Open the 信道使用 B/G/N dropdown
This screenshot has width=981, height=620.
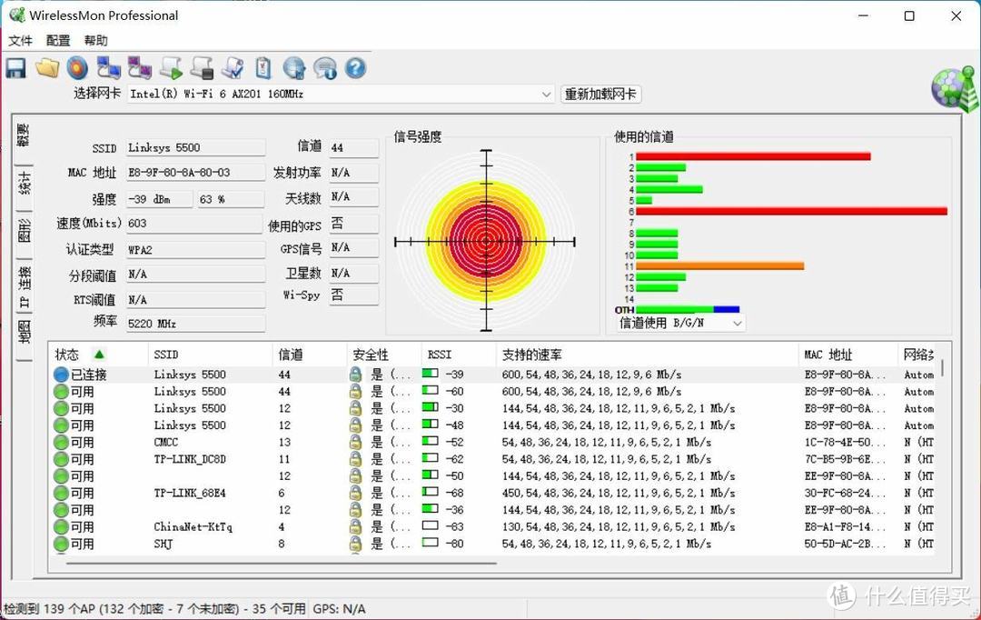click(x=736, y=323)
